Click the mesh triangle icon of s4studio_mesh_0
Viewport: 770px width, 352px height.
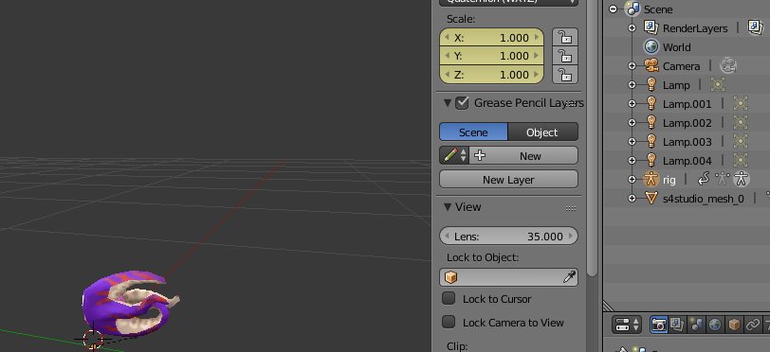coord(651,199)
